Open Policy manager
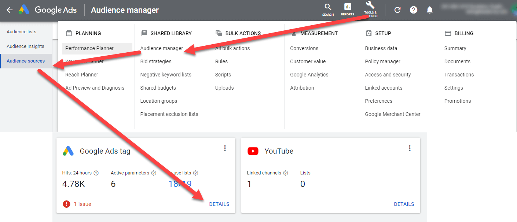The height and width of the screenshot is (222, 517). 383,61
